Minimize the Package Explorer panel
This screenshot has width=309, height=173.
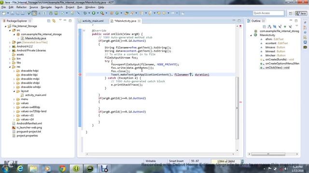(65, 20)
